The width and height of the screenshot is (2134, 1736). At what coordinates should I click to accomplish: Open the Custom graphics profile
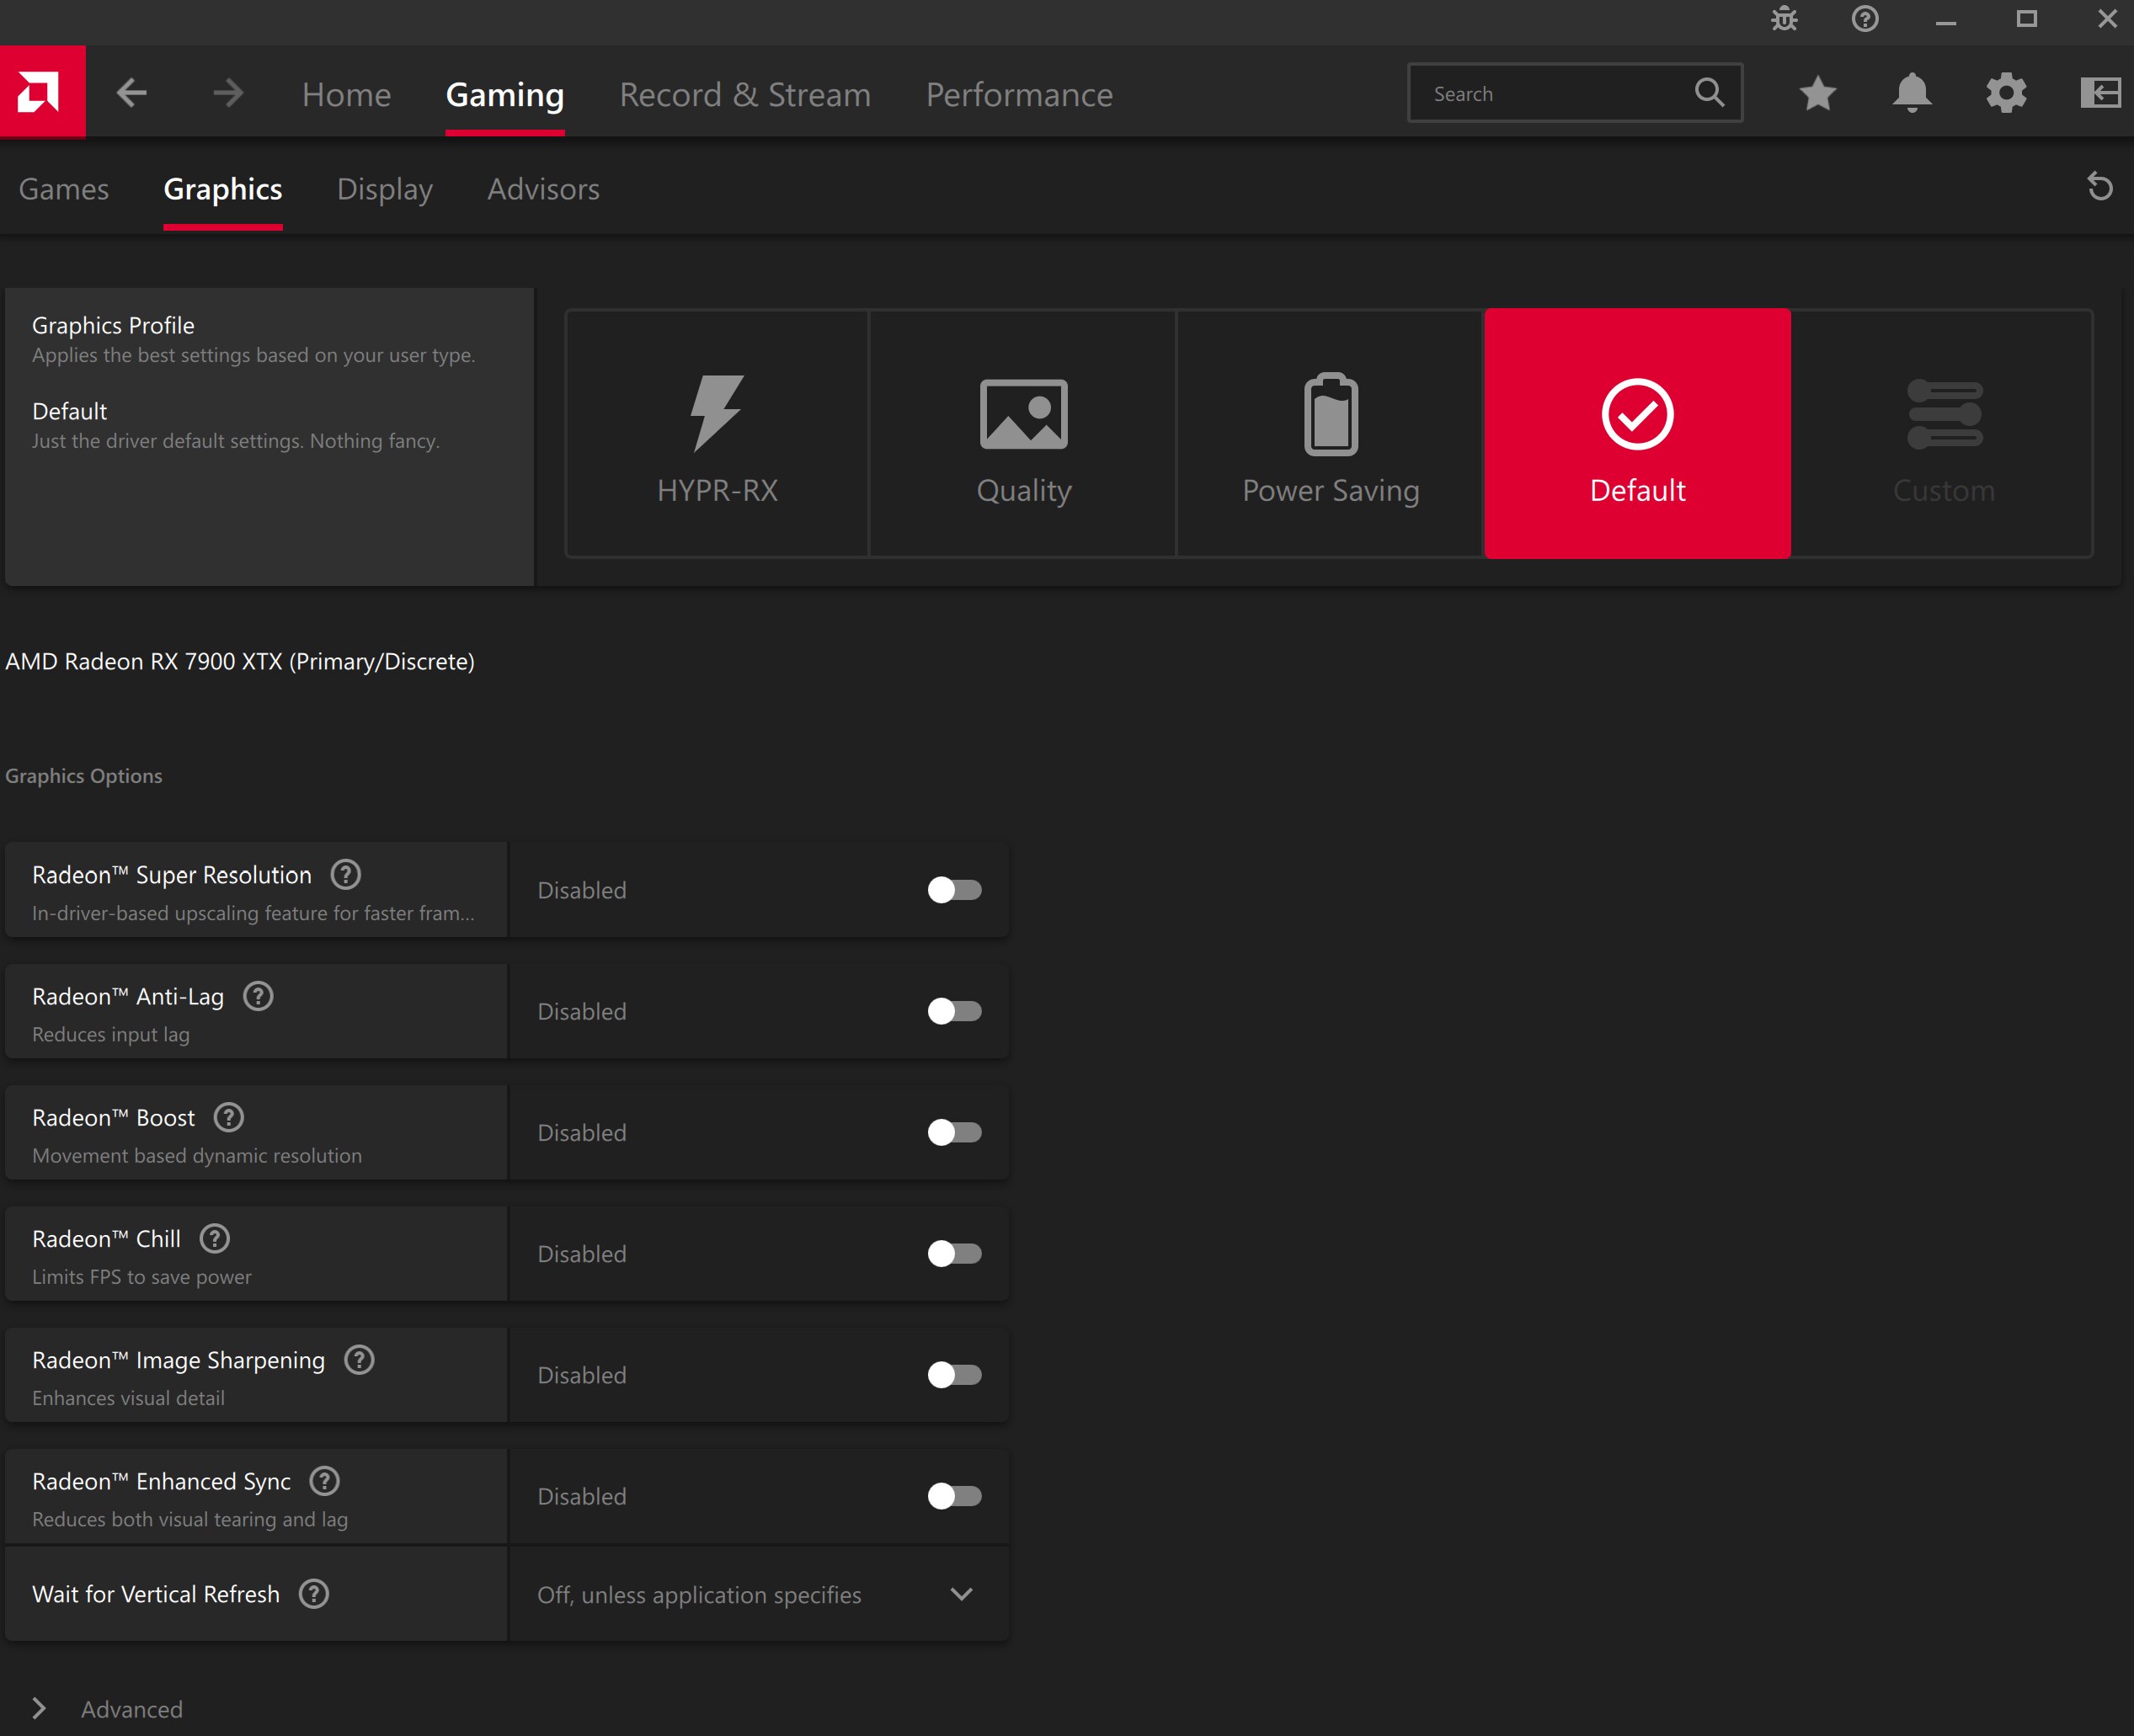click(x=1942, y=433)
